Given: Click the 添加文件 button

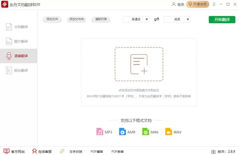Looking at the screenshot, I should [x=52, y=19].
